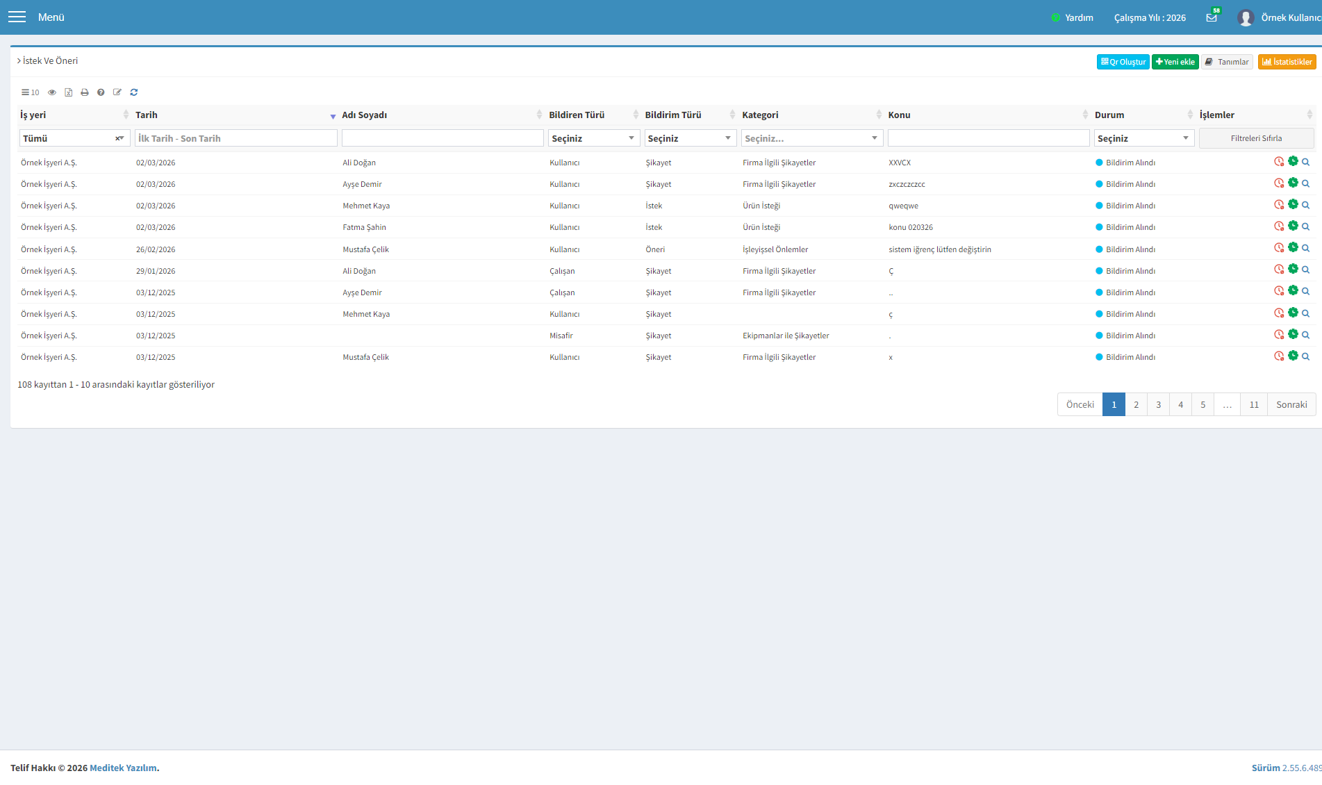
Task: Go to Sonraki page
Action: pyautogui.click(x=1291, y=404)
